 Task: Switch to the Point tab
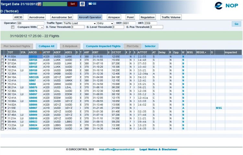[x=130, y=17]
